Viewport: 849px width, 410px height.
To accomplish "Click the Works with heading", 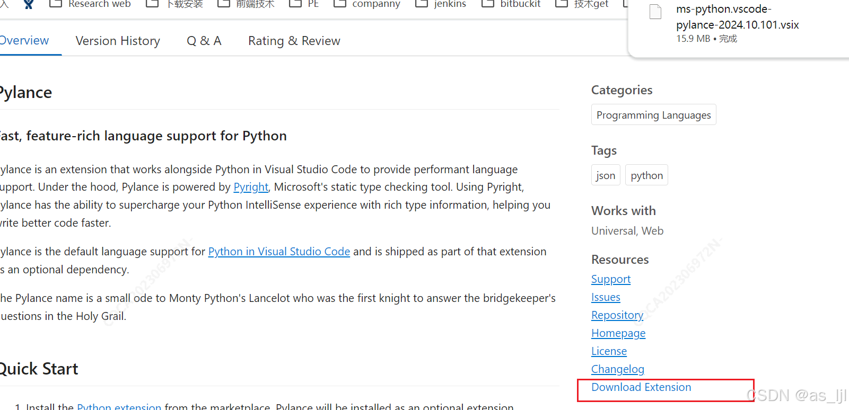I will click(624, 211).
